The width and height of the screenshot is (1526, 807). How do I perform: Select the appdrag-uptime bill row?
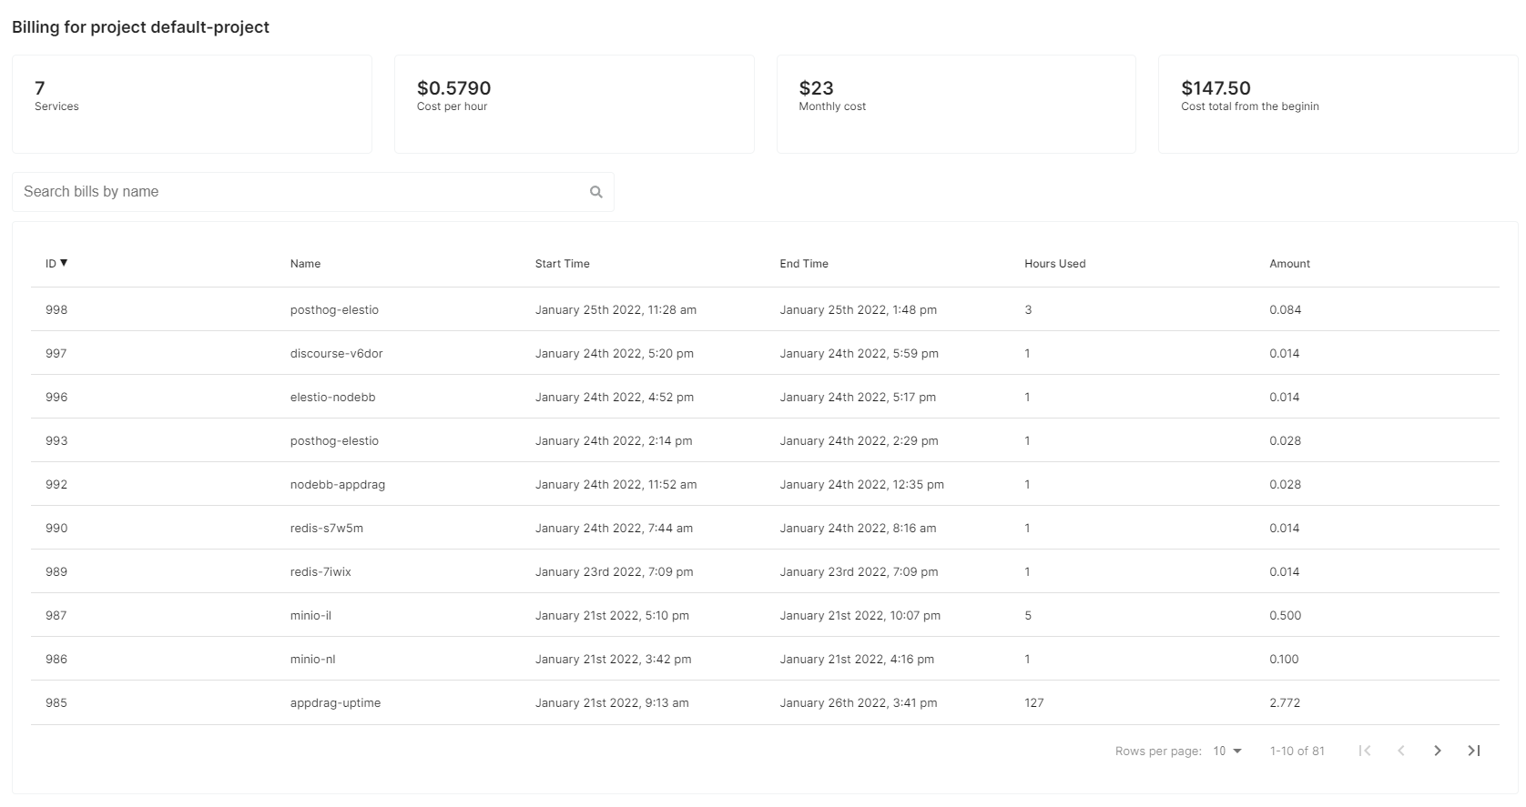pyautogui.click(x=335, y=703)
